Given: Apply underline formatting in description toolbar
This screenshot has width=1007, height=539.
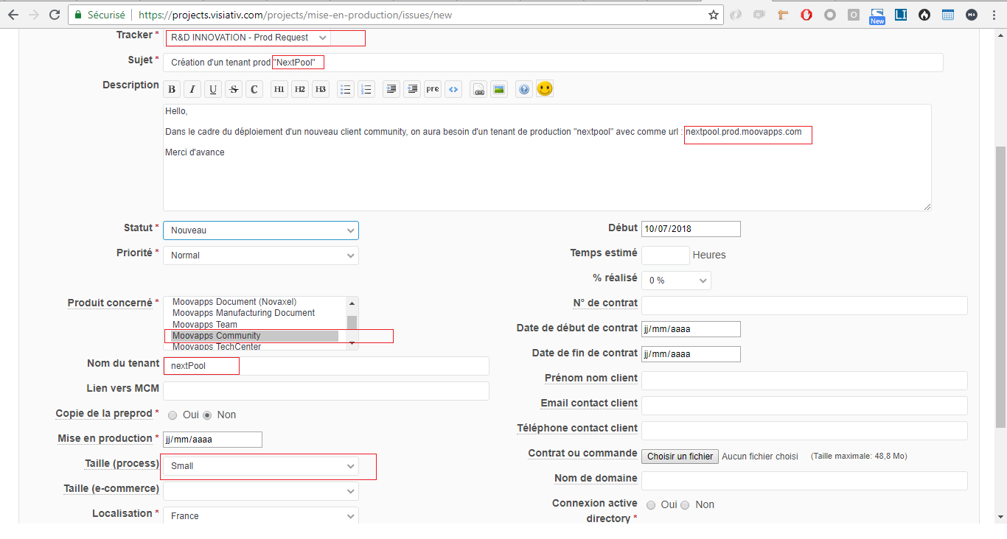Looking at the screenshot, I should tap(213, 90).
